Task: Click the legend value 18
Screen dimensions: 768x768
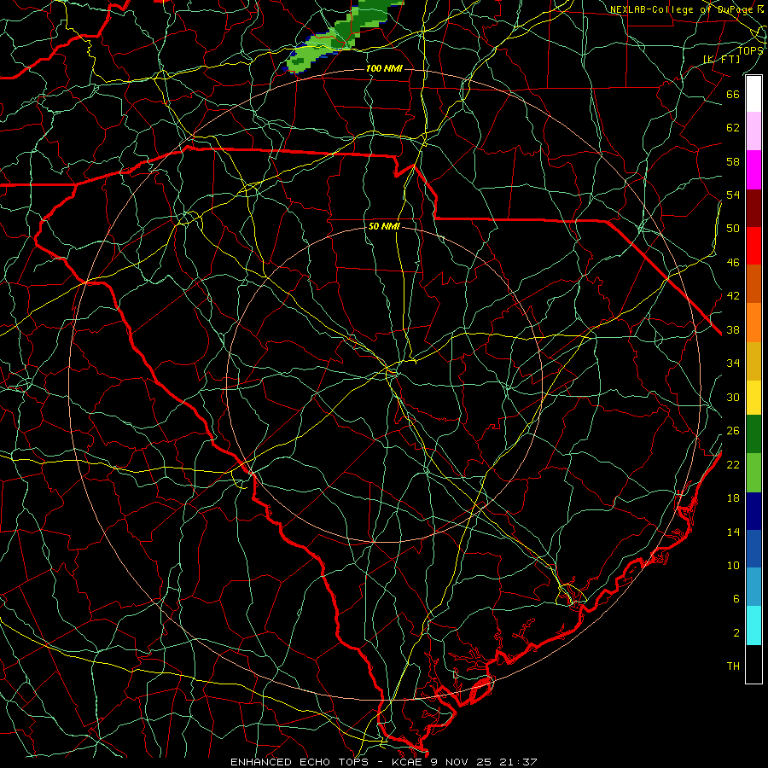Action: point(733,497)
